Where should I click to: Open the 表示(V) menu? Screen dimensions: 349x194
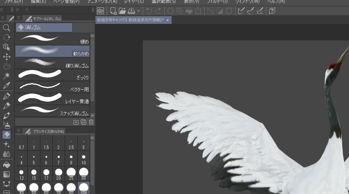click(x=191, y=2)
